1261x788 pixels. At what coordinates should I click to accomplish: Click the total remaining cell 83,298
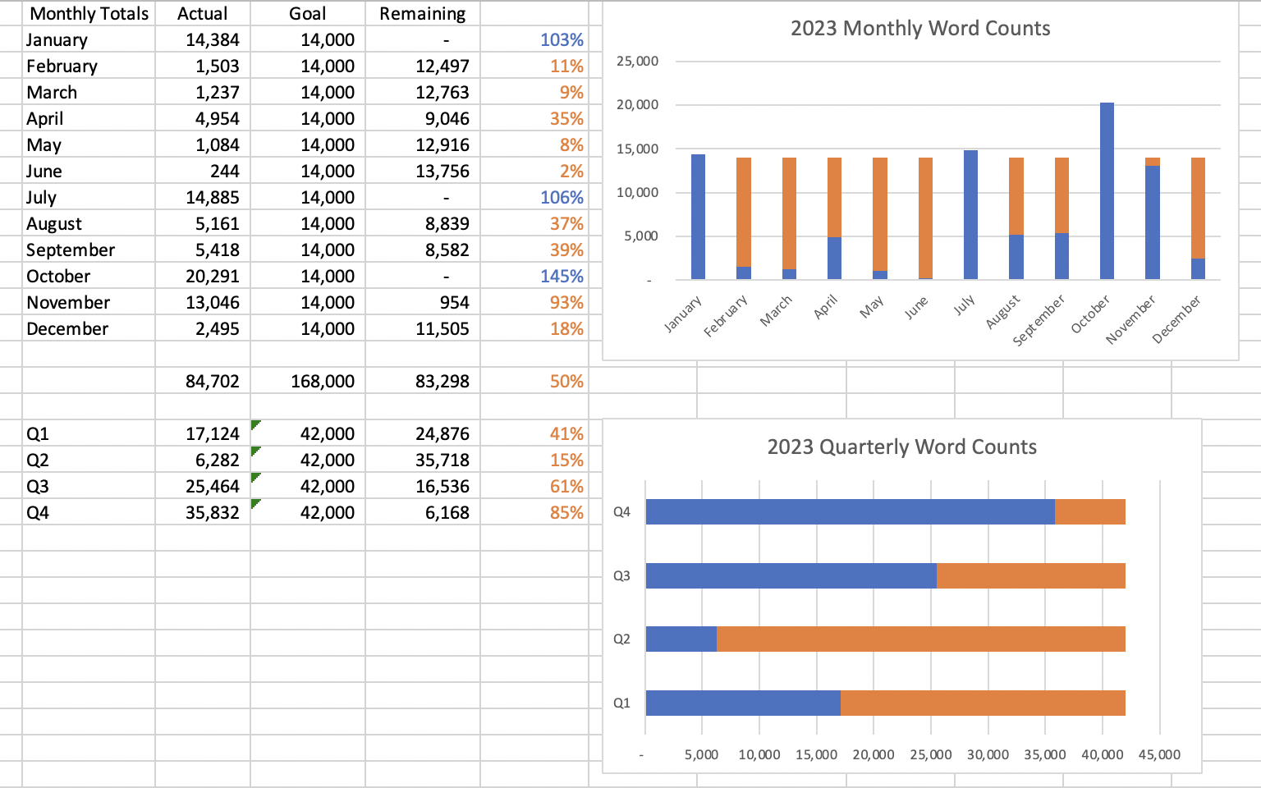[423, 381]
